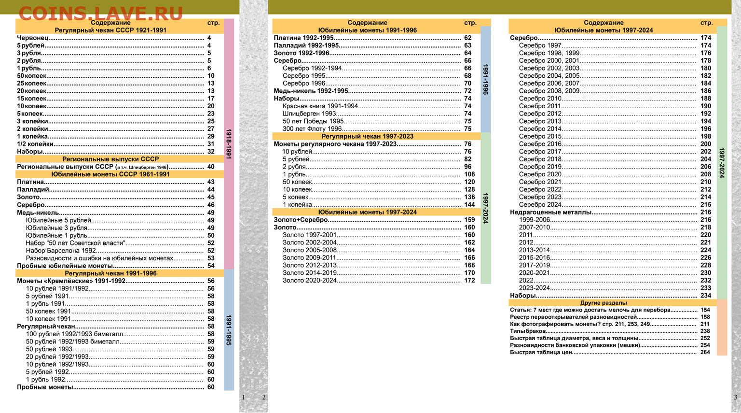
Task: Click the "Юбилейные монеты СССР 1961-1991" heading
Action: click(x=110, y=174)
